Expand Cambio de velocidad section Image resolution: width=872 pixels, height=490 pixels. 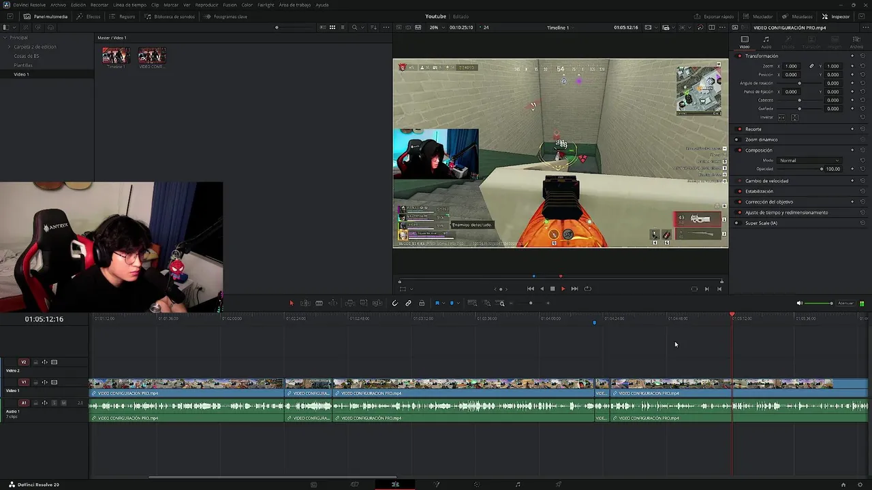pyautogui.click(x=766, y=181)
